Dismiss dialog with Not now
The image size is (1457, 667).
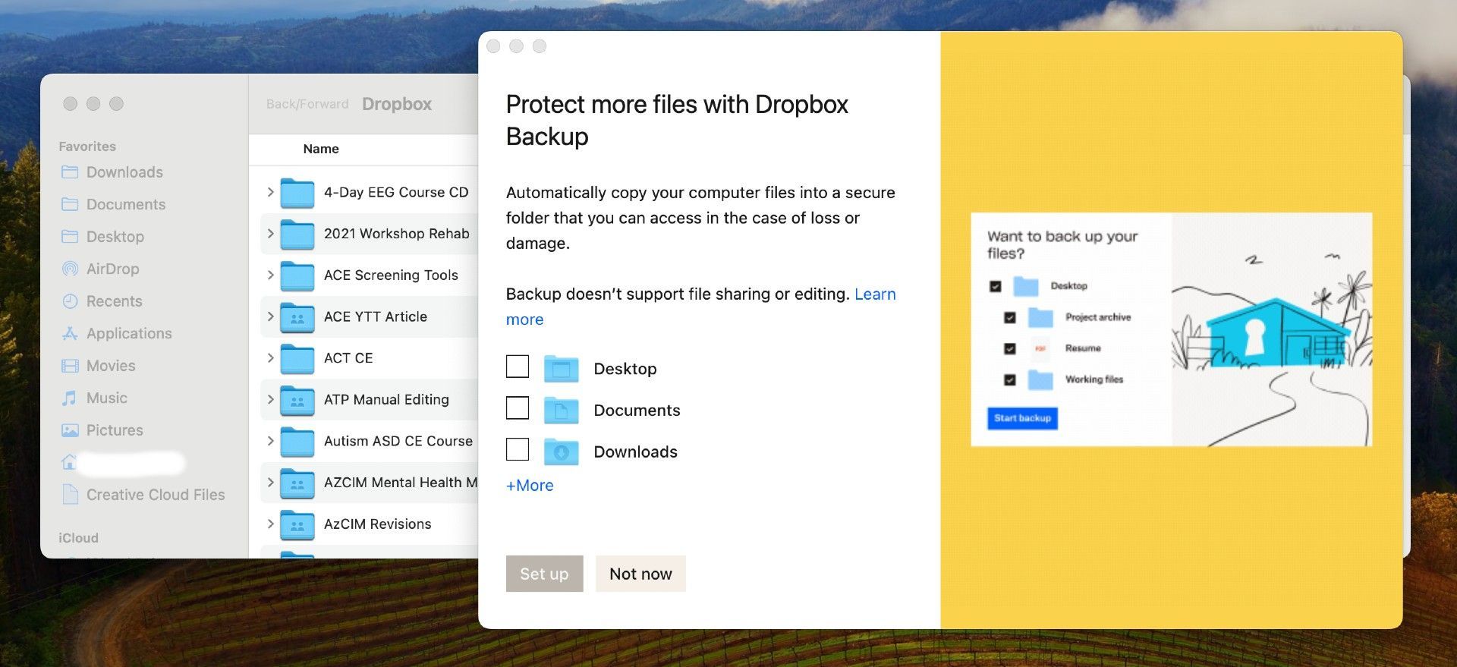(x=640, y=574)
